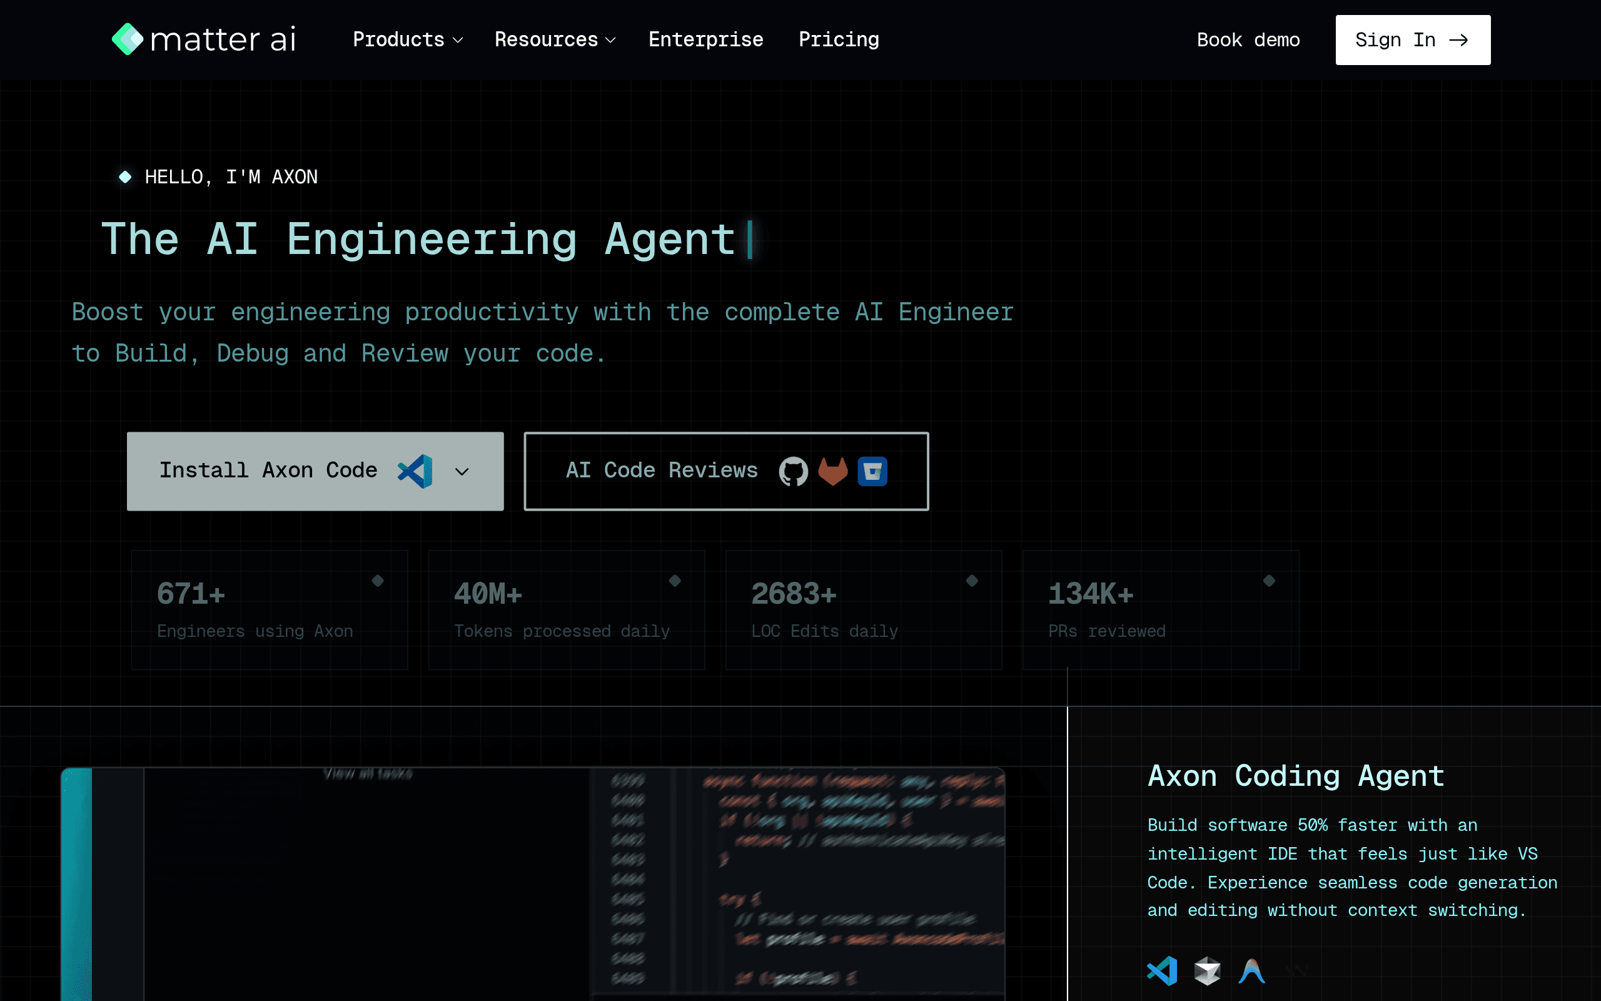Click the VS Code icon on Install button

[x=415, y=471]
